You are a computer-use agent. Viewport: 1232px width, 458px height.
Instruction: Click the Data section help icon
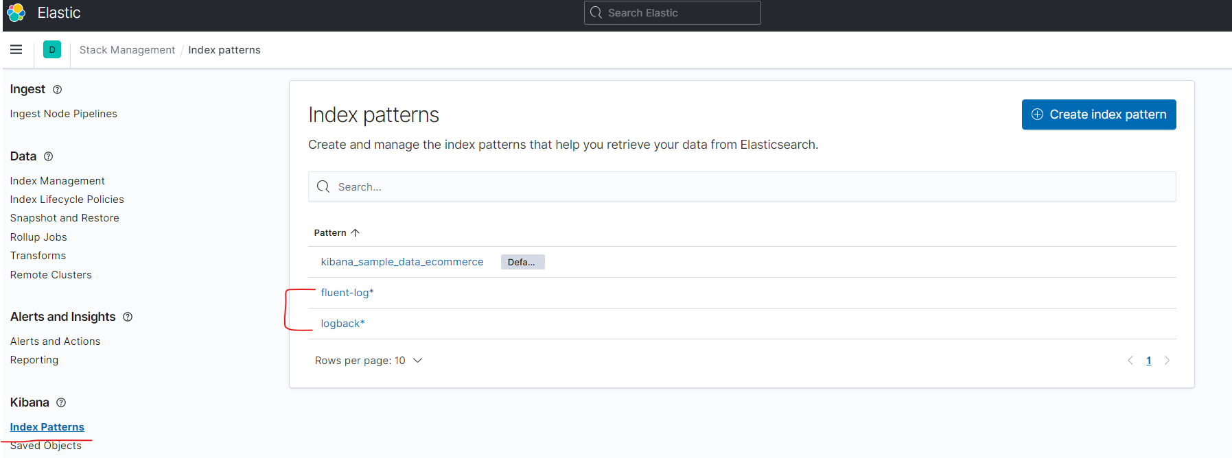point(49,156)
